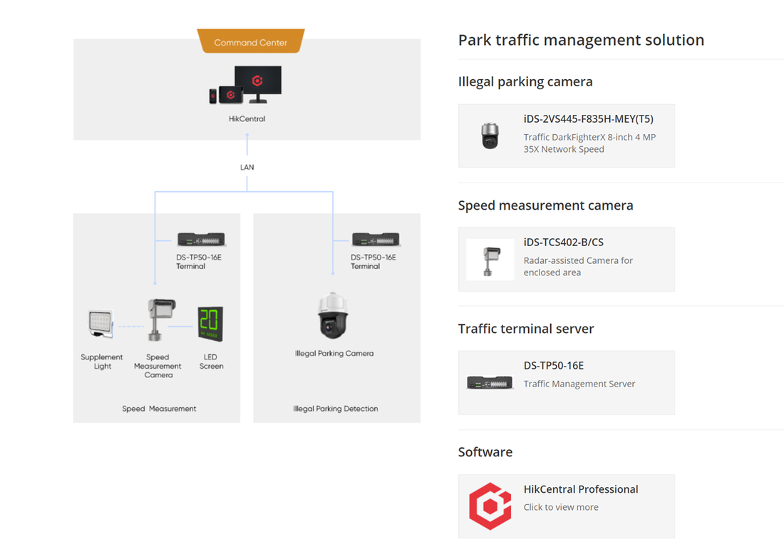Click the Traffic Management Server description
Viewport: 784px width, 552px height.
(x=579, y=384)
